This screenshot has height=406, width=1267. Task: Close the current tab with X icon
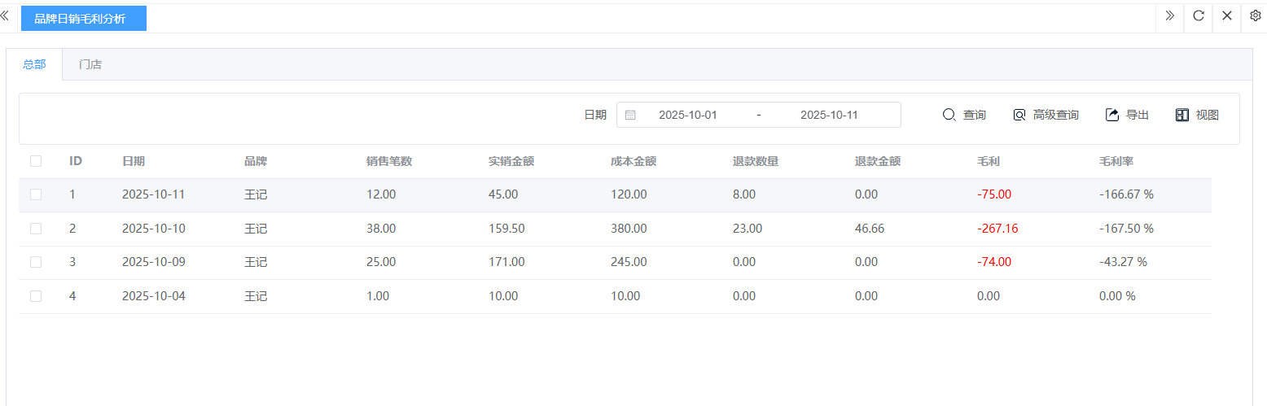coord(1226,16)
